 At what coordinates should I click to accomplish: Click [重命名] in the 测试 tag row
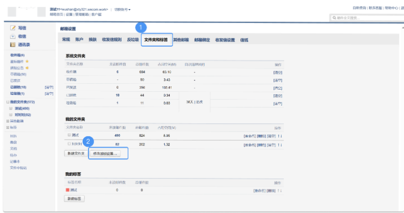pyautogui.click(x=259, y=190)
